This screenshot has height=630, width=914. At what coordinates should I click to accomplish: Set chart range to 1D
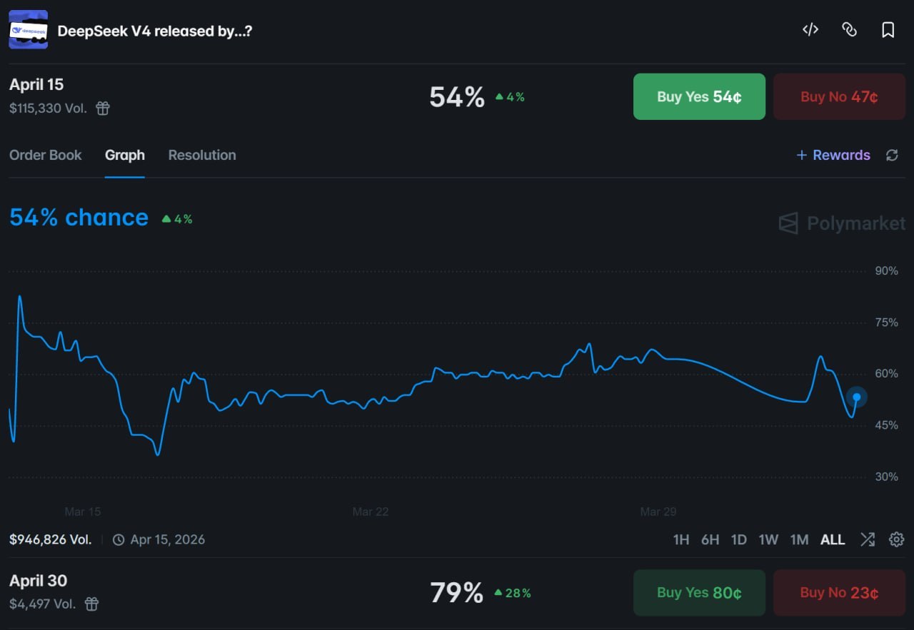[739, 540]
